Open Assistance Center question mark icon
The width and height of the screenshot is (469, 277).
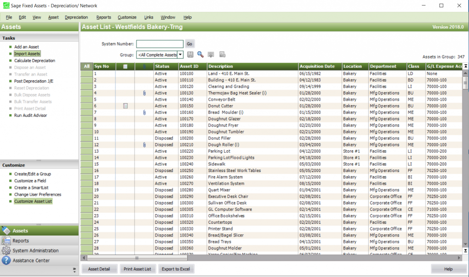coord(7,260)
